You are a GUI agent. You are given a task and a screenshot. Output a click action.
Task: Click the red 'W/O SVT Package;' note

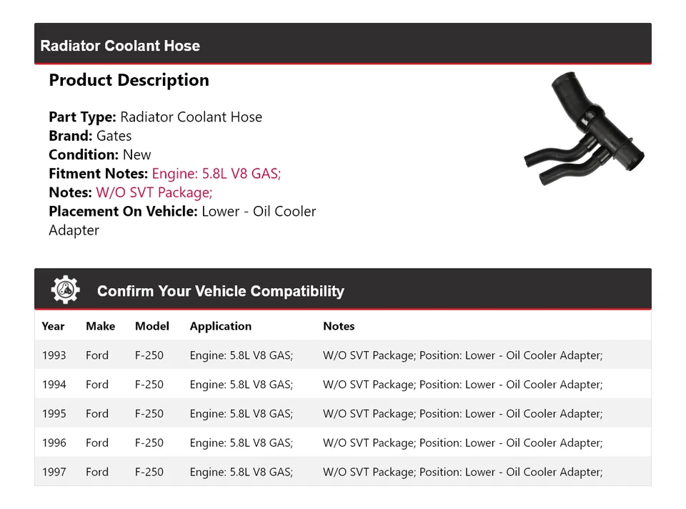pos(154,192)
